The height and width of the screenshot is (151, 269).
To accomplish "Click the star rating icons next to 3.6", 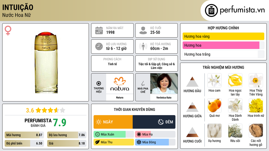I will (x=50, y=110).
